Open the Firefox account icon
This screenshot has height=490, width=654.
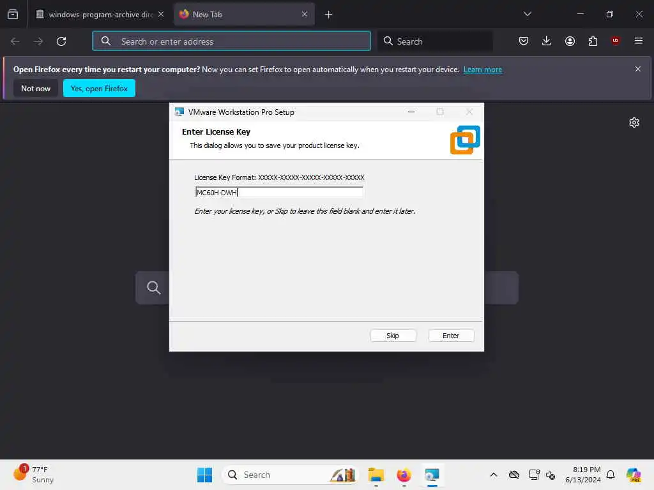point(570,41)
